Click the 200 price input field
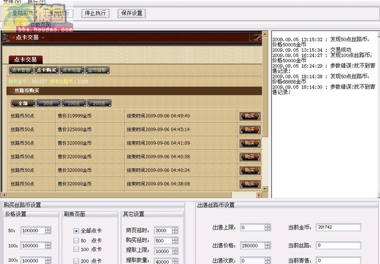This screenshot has height=264, width=380. click(33, 261)
